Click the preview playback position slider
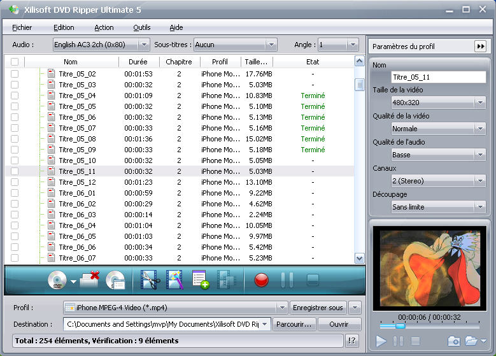The height and width of the screenshot is (356, 496). (x=400, y=326)
